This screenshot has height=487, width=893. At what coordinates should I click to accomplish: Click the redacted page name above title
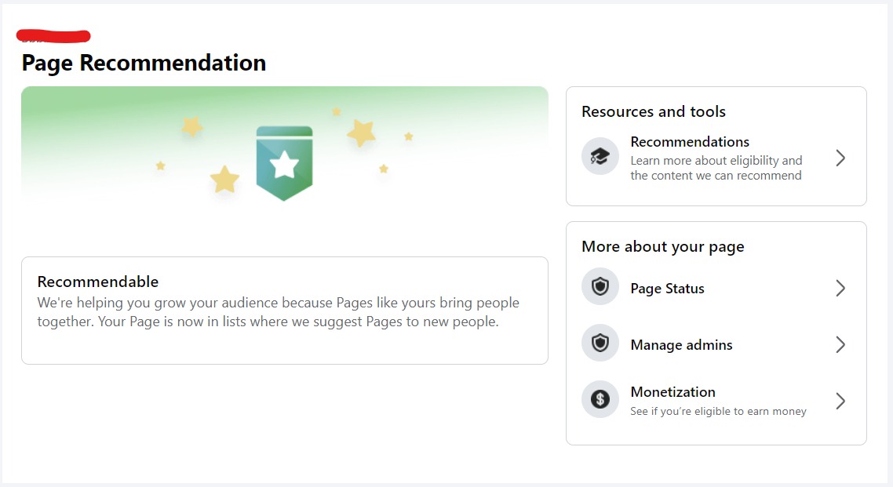coord(53,36)
